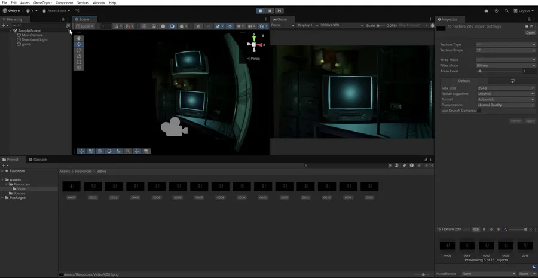Viewport: 538px width, 278px height.
Task: Enable Use Crunch Compression checkbox
Action: tap(479, 111)
